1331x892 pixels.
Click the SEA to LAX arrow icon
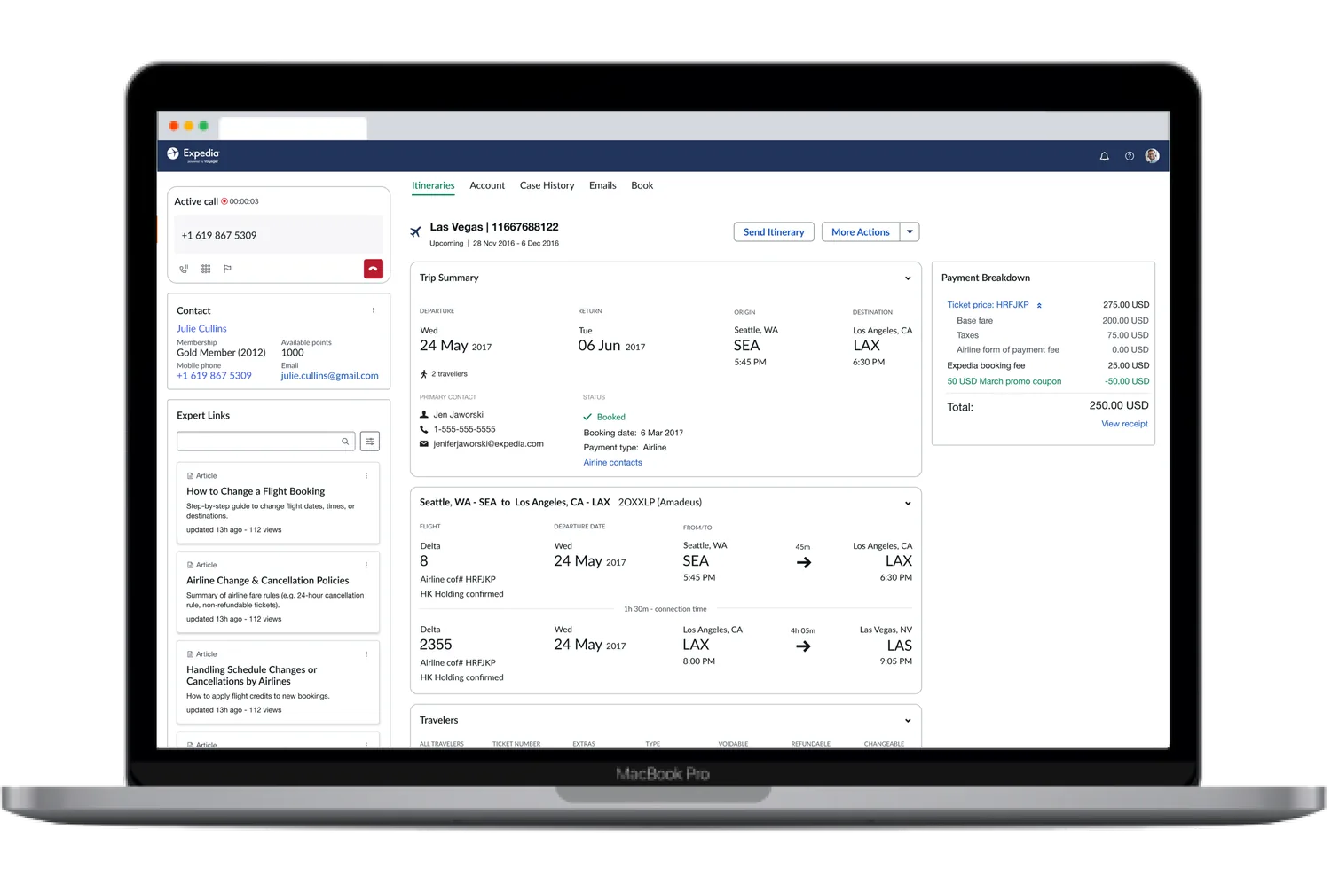pos(804,563)
